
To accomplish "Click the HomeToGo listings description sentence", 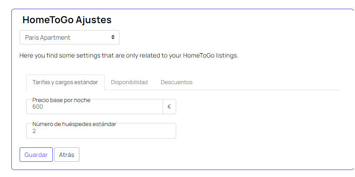I will point(129,56).
